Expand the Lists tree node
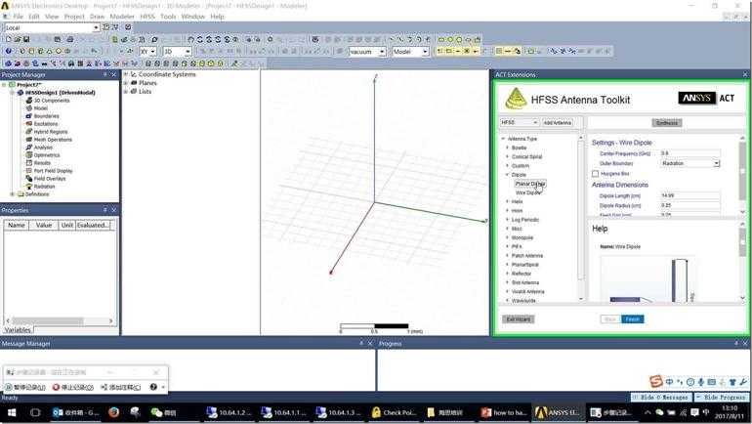The width and height of the screenshot is (752, 424). (125, 91)
